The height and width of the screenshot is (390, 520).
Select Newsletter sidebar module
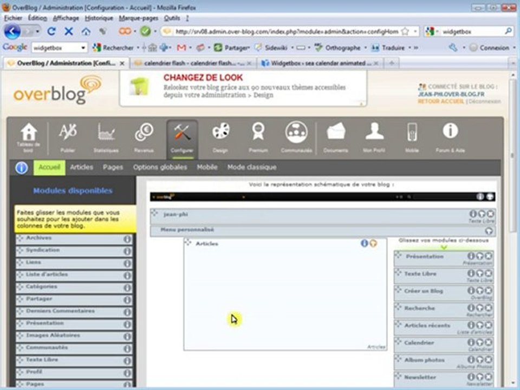click(444, 379)
